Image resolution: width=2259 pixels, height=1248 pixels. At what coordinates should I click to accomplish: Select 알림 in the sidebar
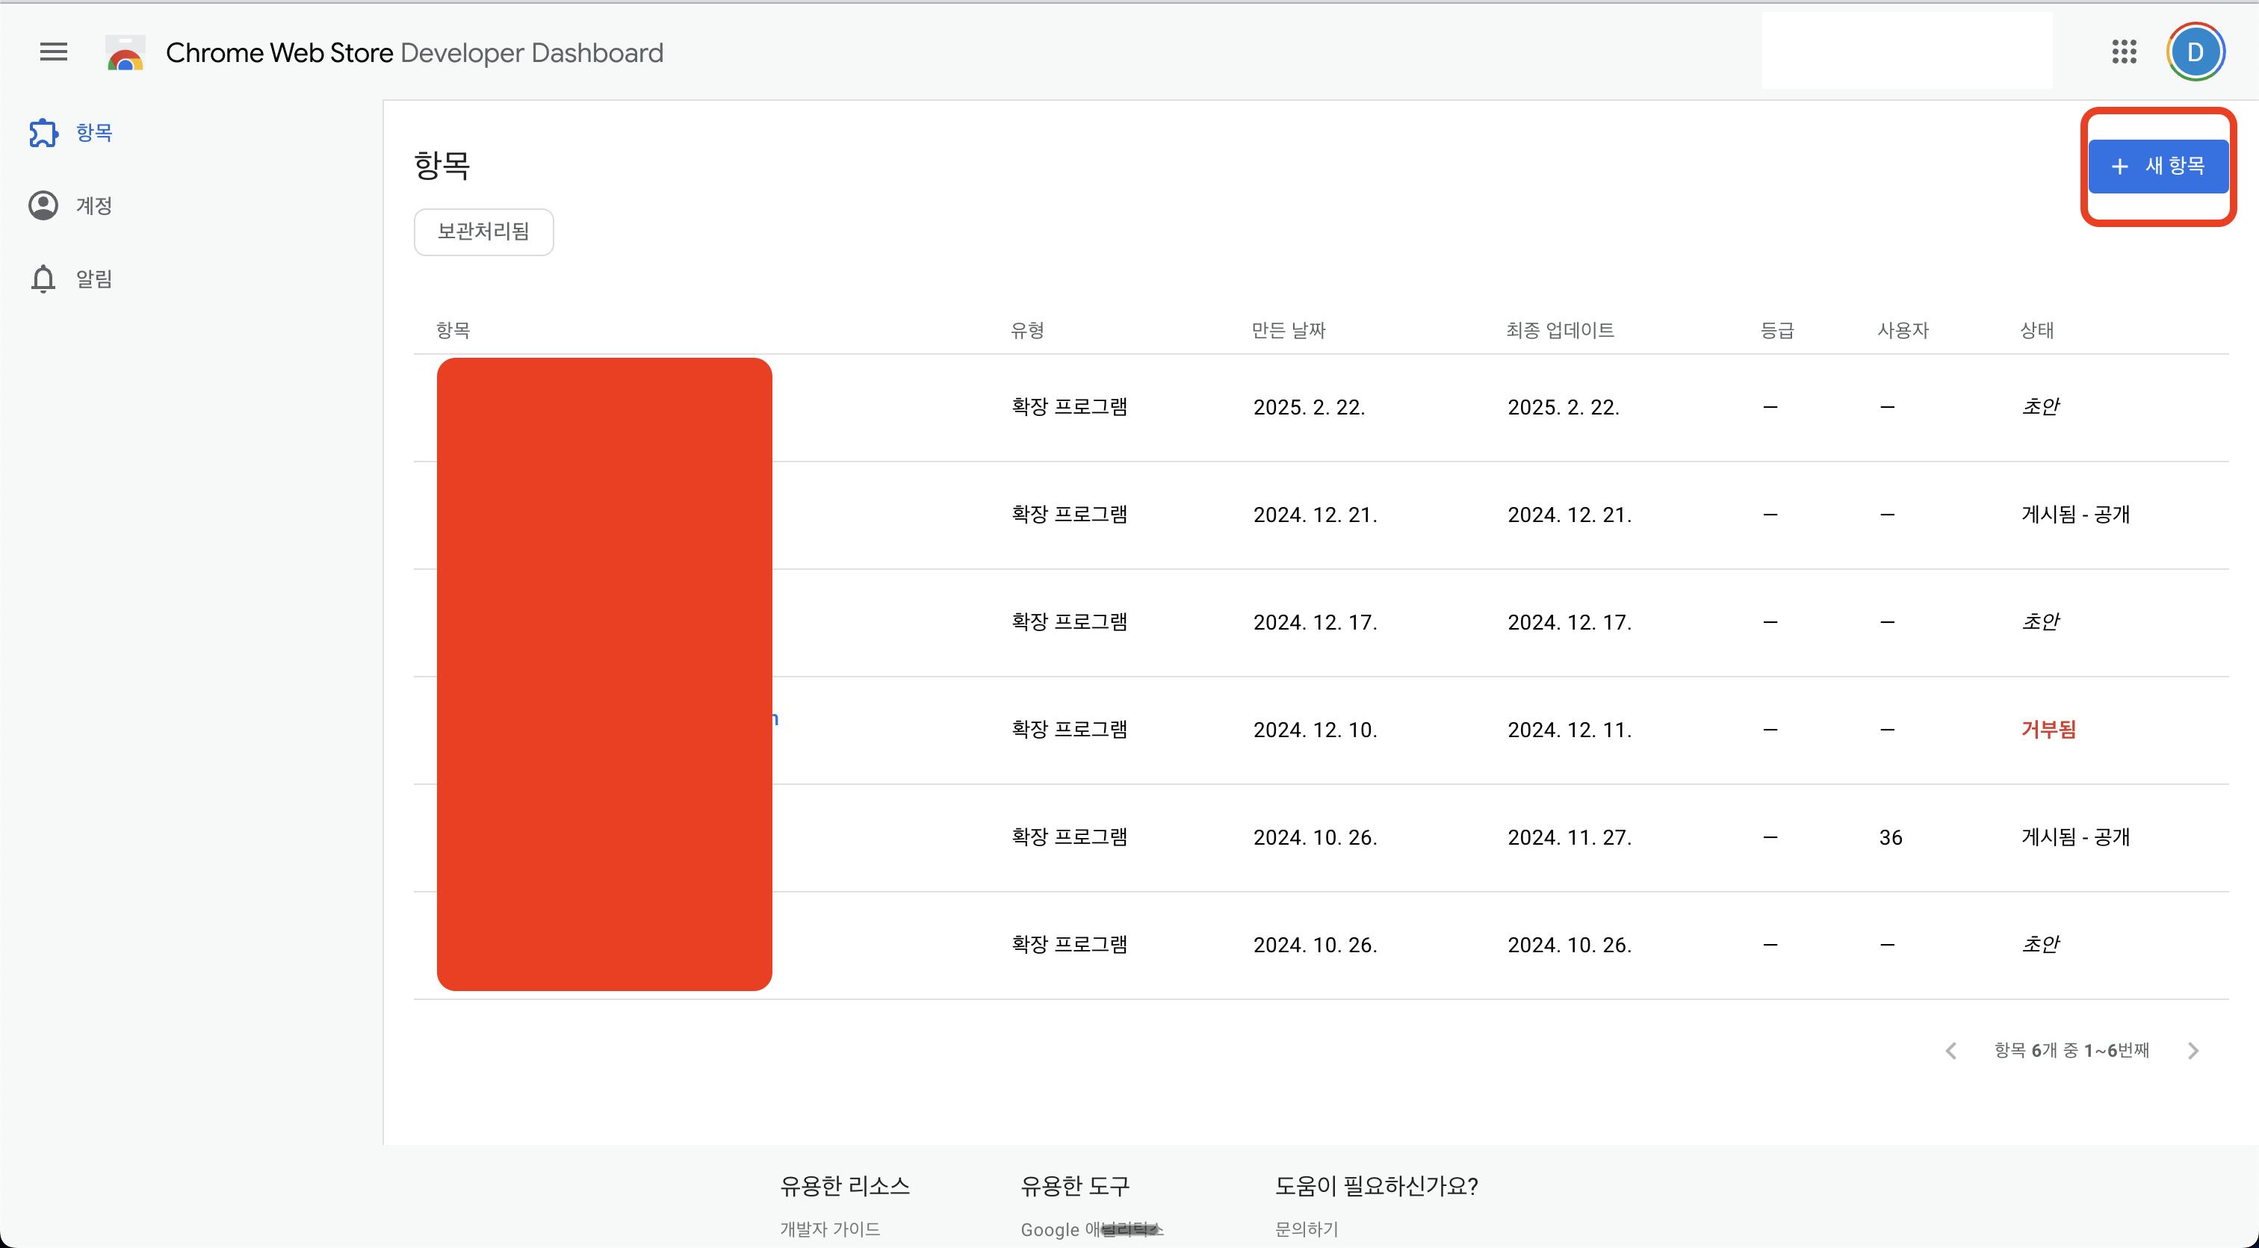coord(94,279)
